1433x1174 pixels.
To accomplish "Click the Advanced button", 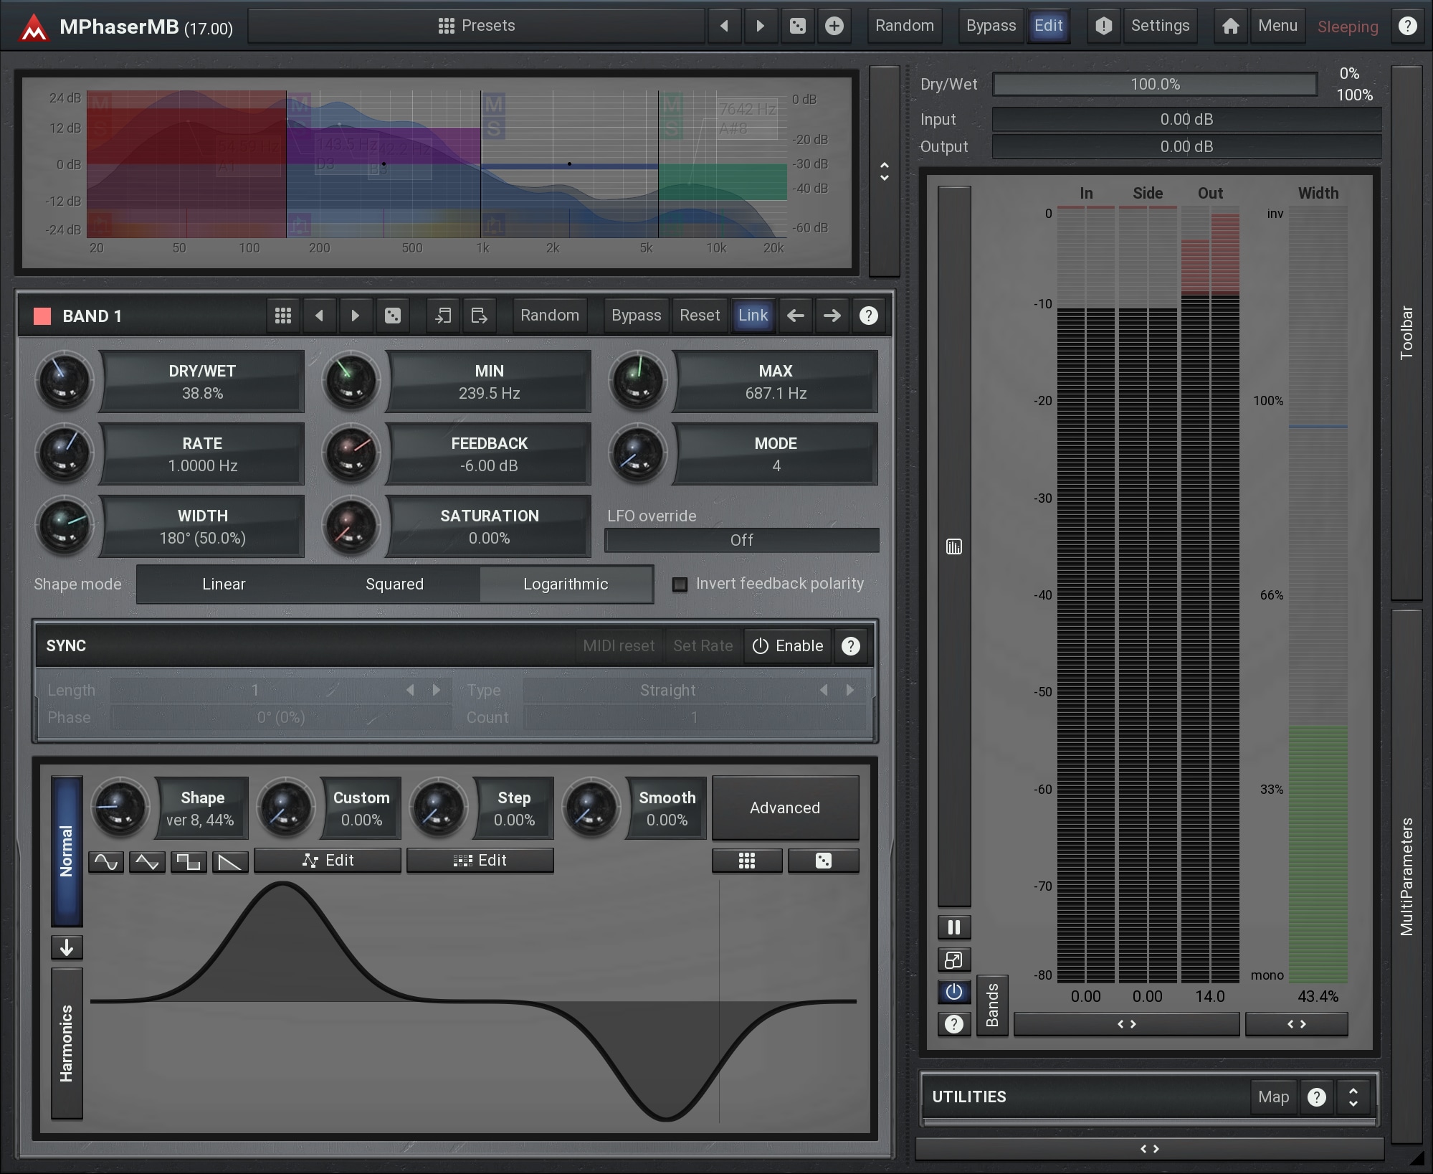I will click(x=785, y=808).
